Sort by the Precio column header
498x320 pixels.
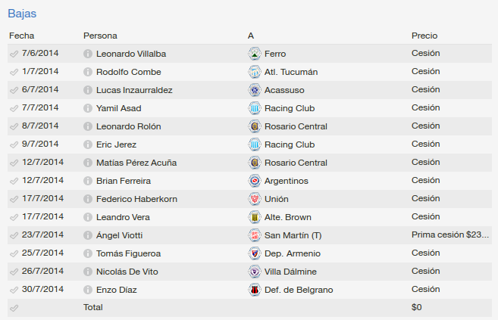[424, 36]
